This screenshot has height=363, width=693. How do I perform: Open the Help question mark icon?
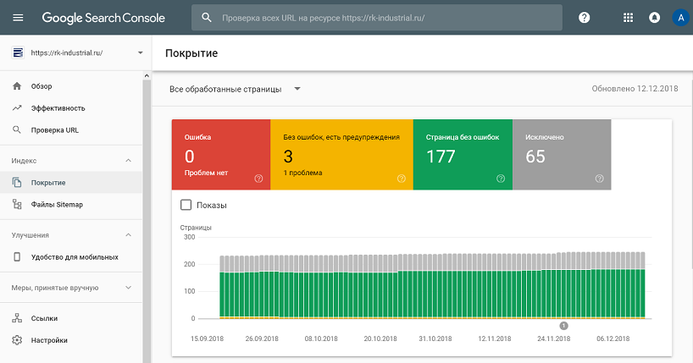point(585,18)
